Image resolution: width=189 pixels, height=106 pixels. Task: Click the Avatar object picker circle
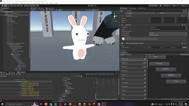(186, 29)
